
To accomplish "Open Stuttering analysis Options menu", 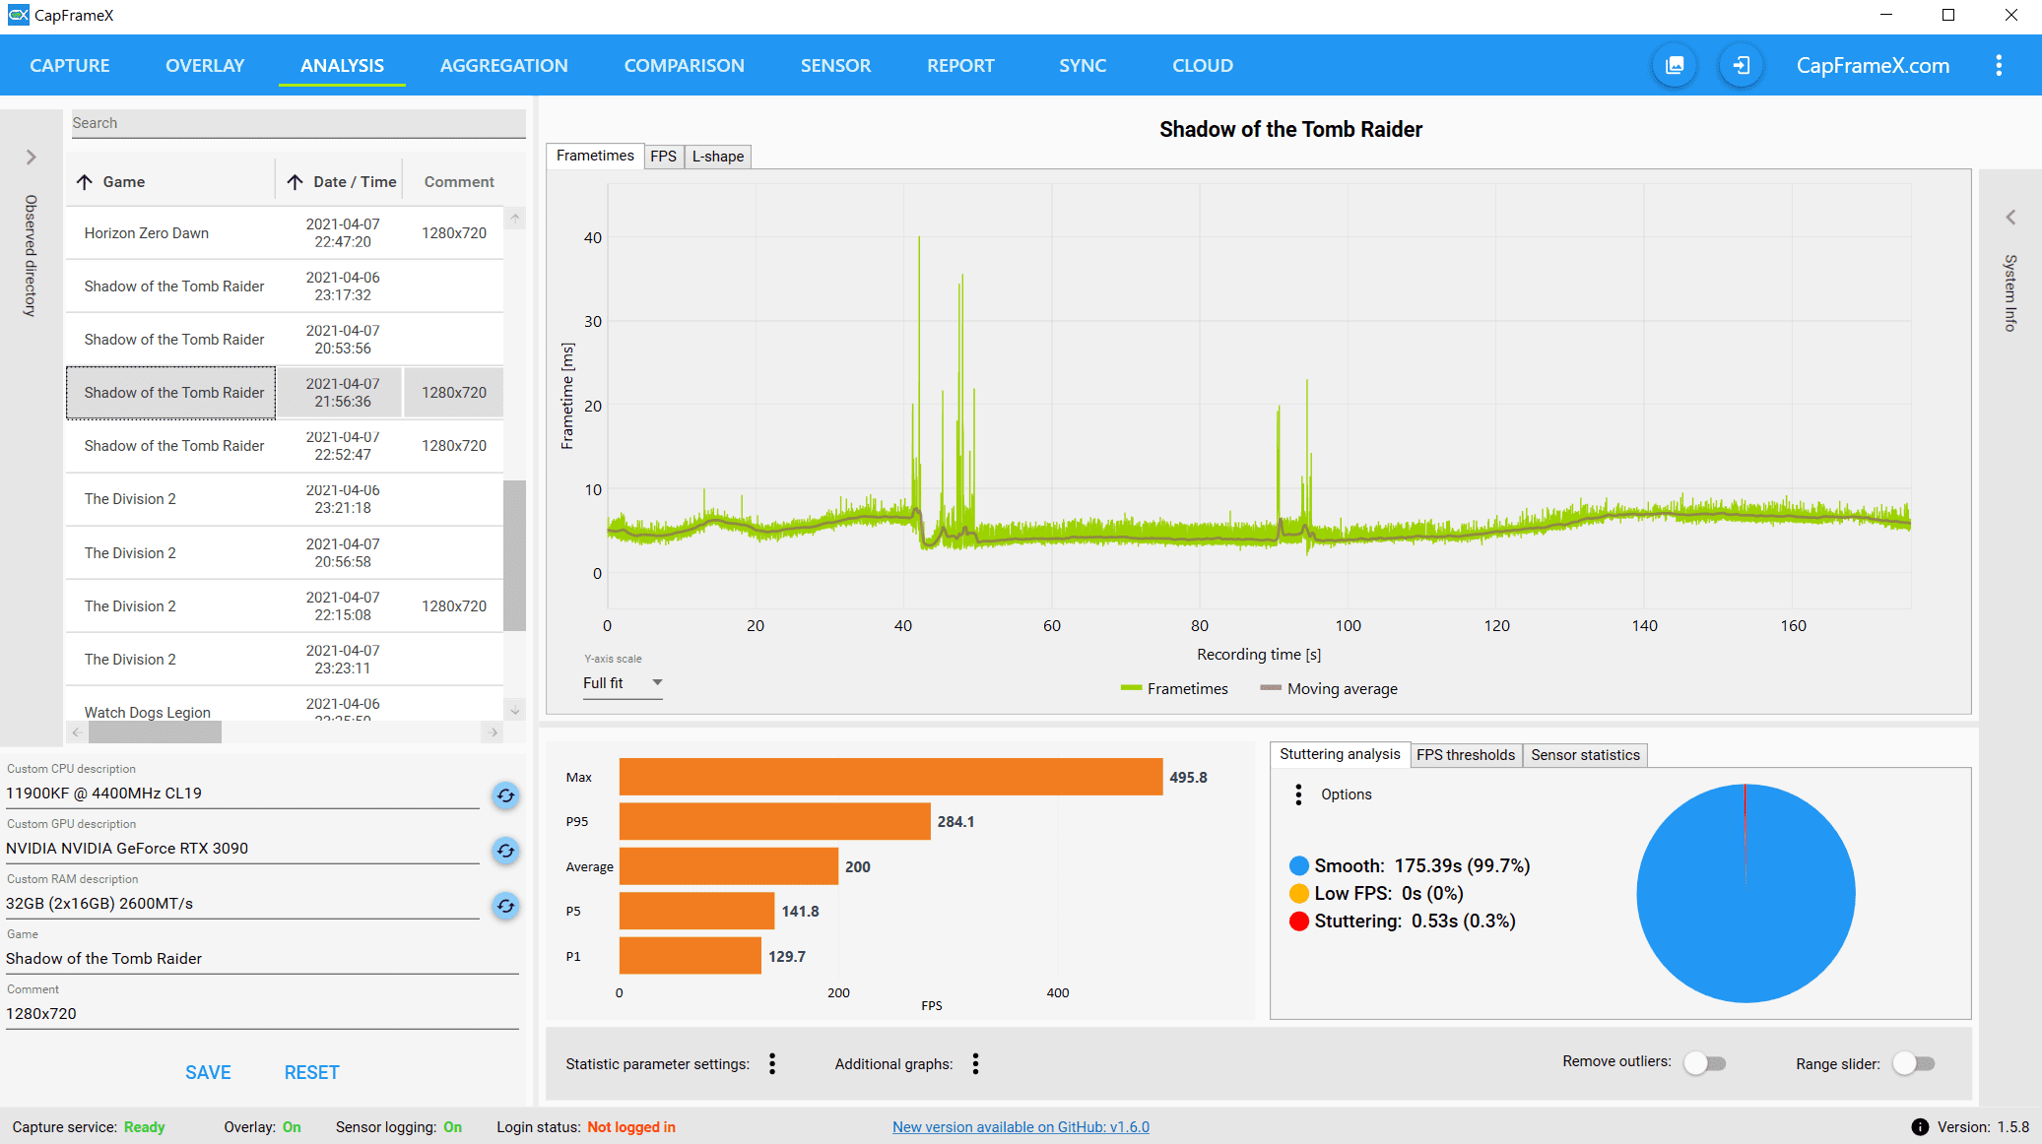I will pos(1298,794).
